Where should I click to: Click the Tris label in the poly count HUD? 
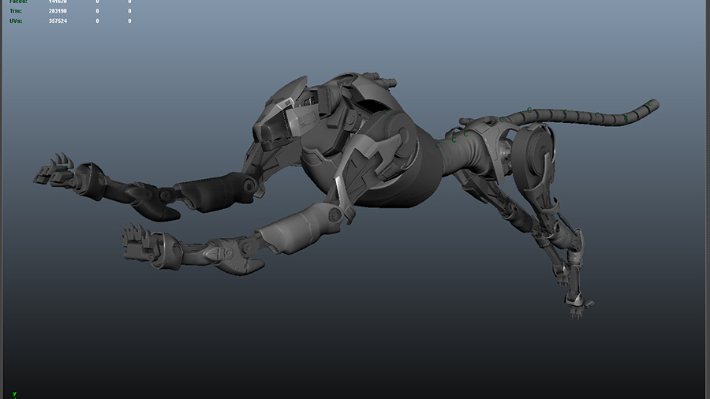click(x=16, y=12)
